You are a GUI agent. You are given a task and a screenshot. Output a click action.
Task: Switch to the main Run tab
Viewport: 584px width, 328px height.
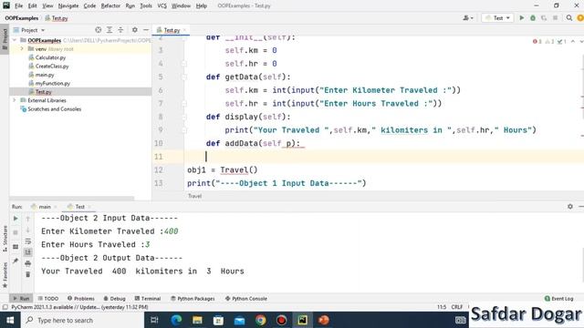pos(45,207)
